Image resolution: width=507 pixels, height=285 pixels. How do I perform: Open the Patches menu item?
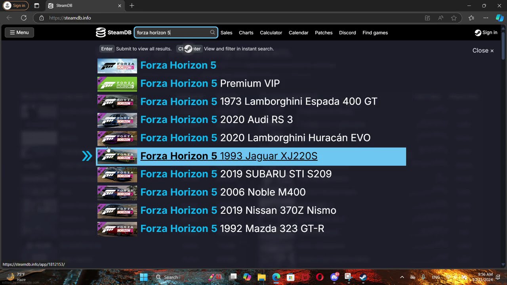click(x=324, y=32)
